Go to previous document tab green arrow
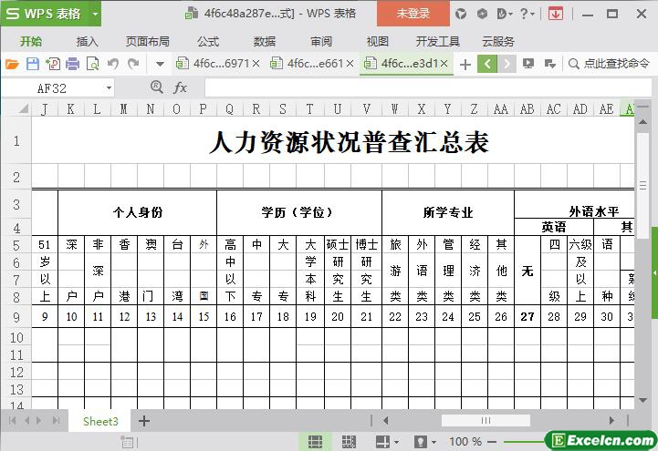The height and width of the screenshot is (451, 658). (x=486, y=64)
